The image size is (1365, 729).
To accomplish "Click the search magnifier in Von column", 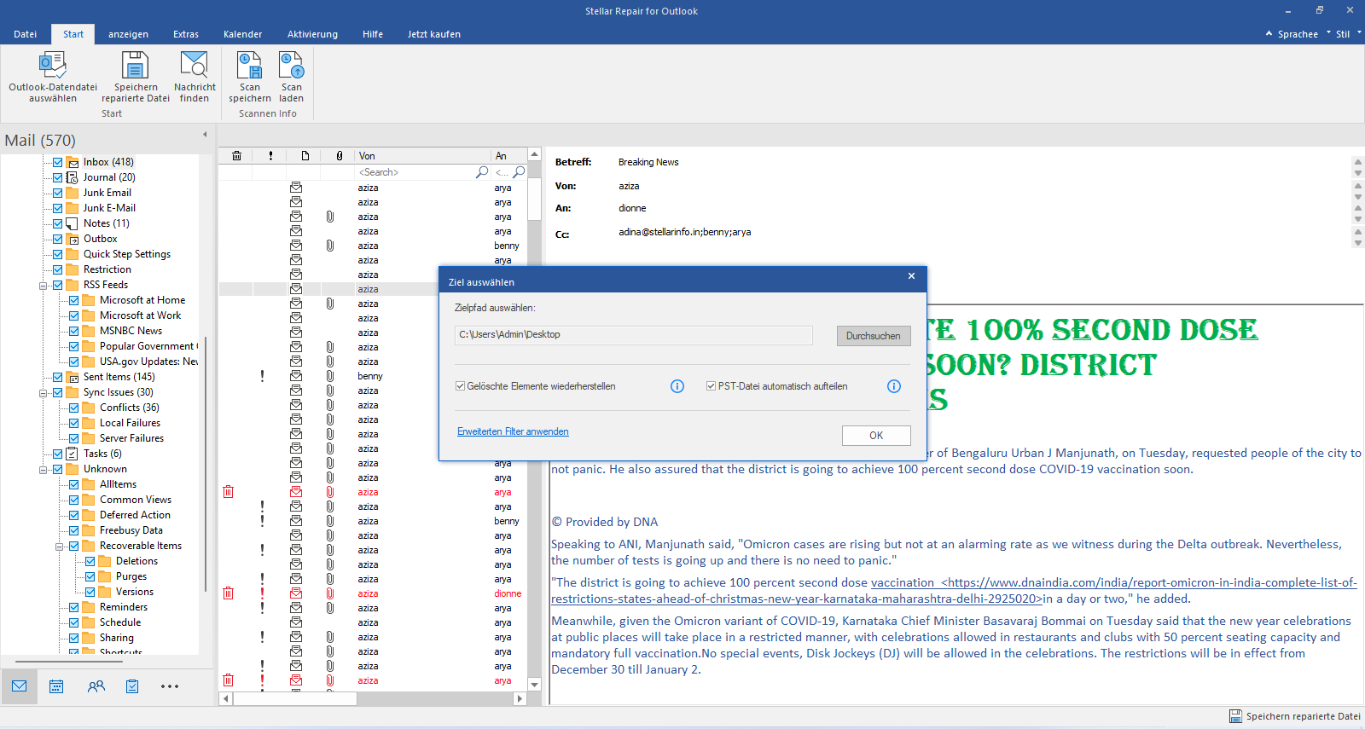I will [482, 172].
